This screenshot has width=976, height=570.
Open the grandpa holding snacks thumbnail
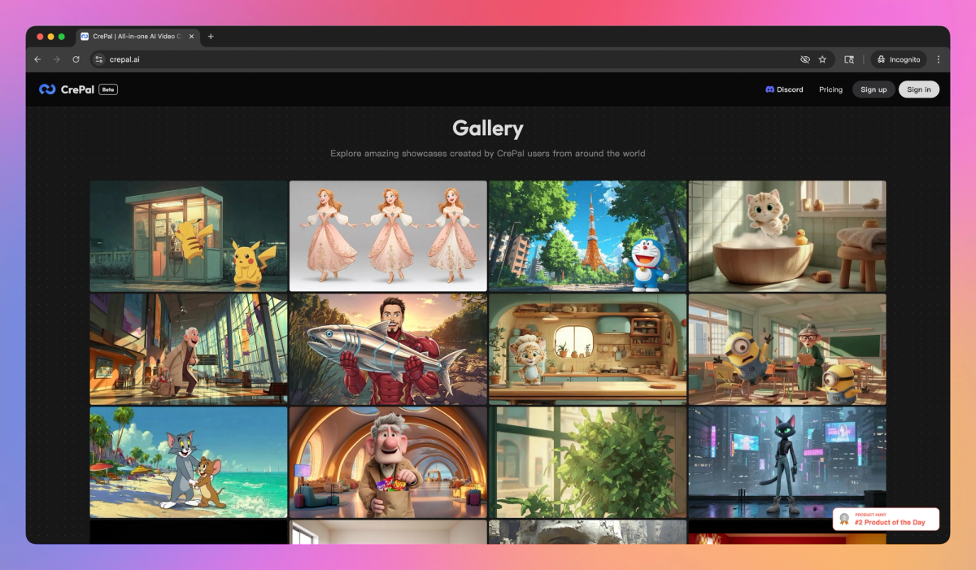coord(388,462)
